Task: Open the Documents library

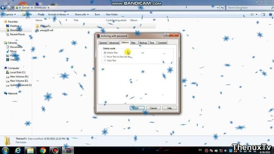Action: 16,47
